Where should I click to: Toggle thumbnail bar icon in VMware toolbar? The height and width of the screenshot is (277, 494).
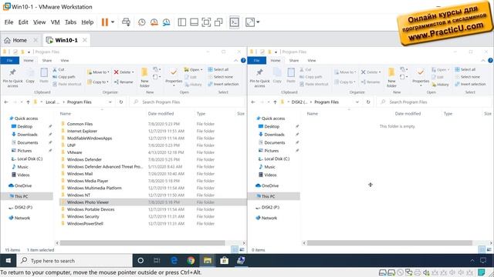pos(194,22)
